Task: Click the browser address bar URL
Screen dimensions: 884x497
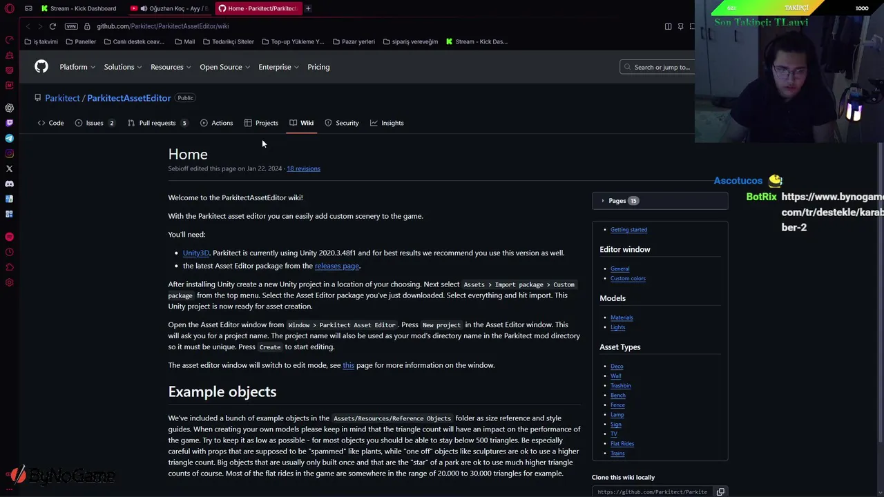Action: 162,26
